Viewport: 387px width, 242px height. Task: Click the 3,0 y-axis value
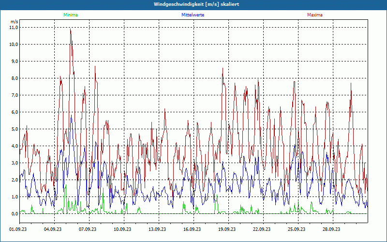[15, 163]
